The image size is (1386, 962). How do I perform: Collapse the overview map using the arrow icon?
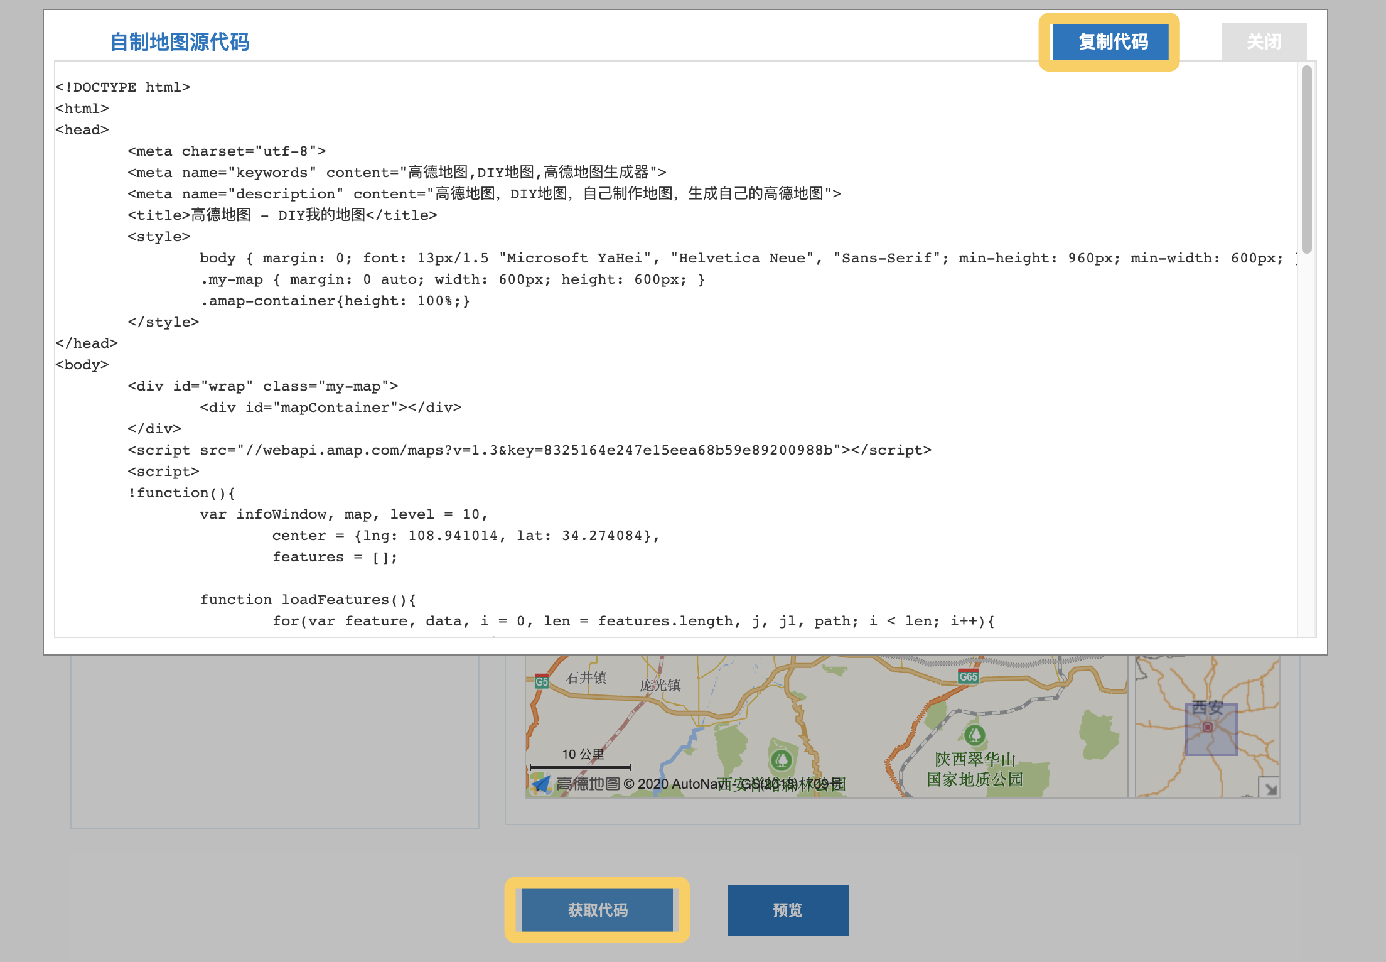(x=1269, y=788)
